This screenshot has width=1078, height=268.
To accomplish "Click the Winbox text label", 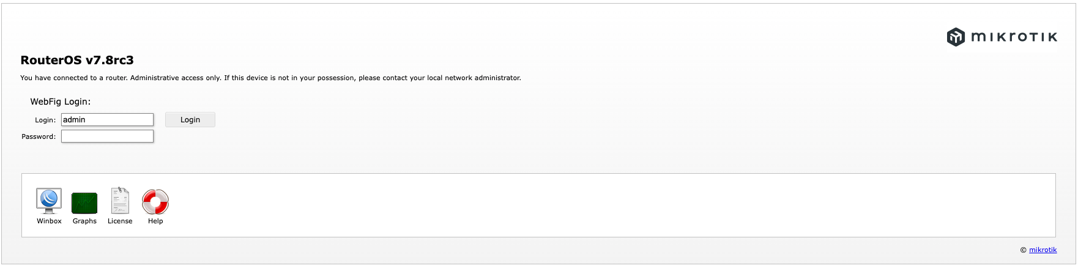I will pos(49,221).
